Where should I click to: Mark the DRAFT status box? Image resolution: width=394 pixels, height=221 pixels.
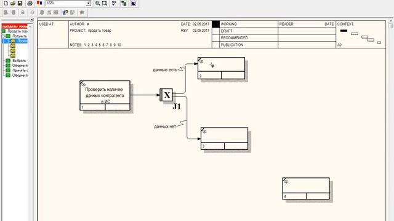pyautogui.click(x=215, y=31)
